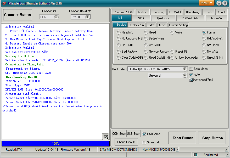The width and height of the screenshot is (230, 158).
Task: Open the Misc sub-tab
Action: 162,25
